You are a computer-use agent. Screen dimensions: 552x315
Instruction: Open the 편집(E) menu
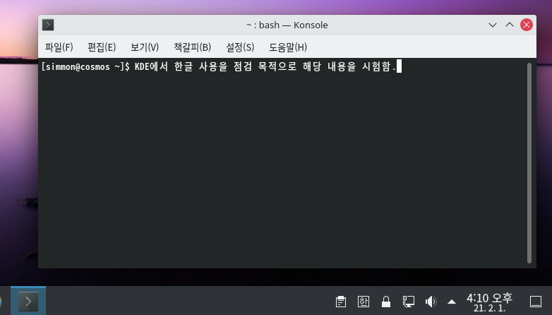tap(102, 47)
